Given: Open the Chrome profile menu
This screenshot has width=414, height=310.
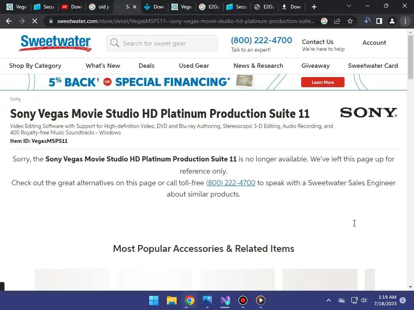Looking at the screenshot, I should pos(392,21).
